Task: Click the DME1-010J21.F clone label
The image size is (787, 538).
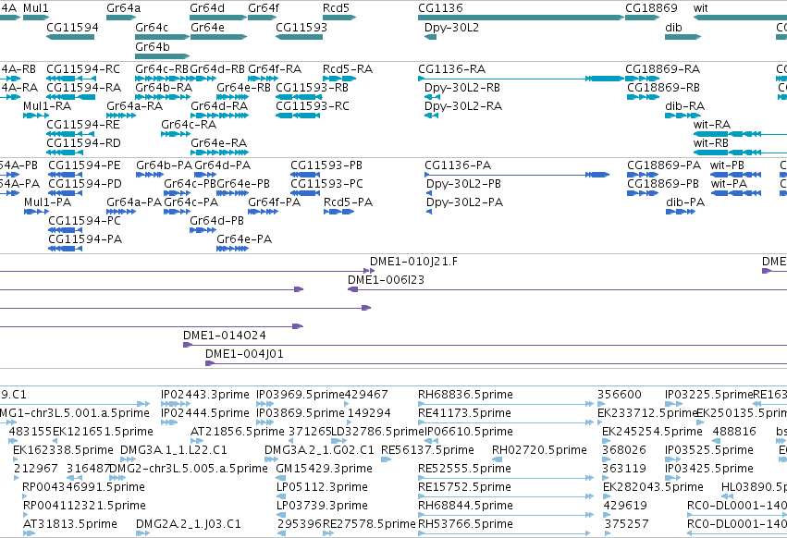Action: 413,262
